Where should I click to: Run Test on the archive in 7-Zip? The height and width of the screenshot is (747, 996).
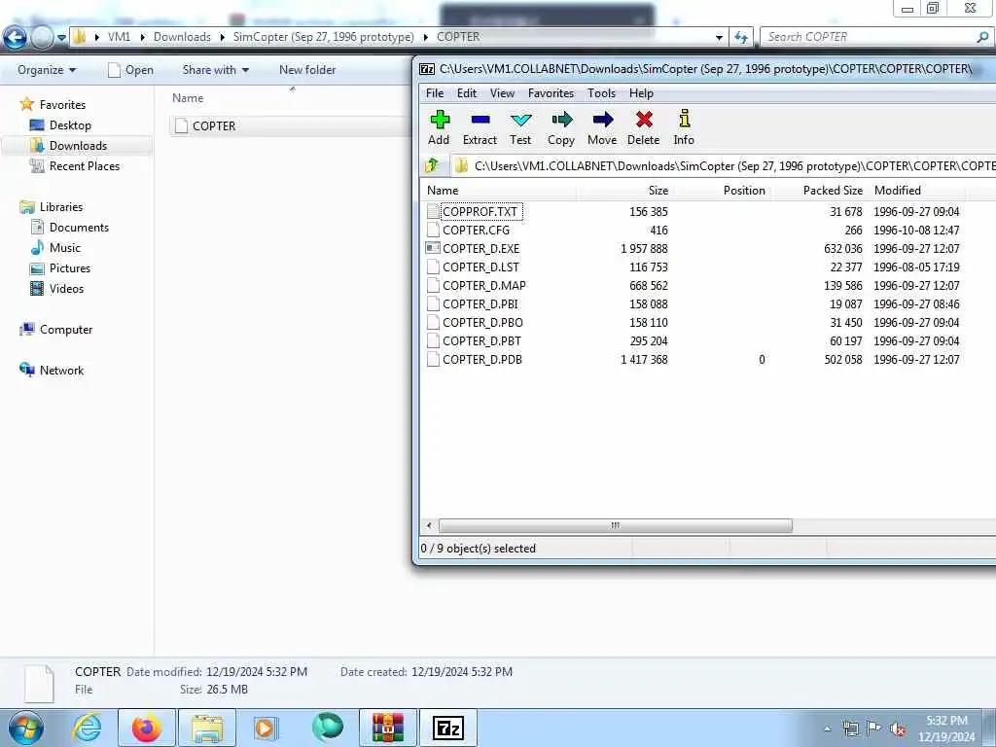(x=520, y=127)
